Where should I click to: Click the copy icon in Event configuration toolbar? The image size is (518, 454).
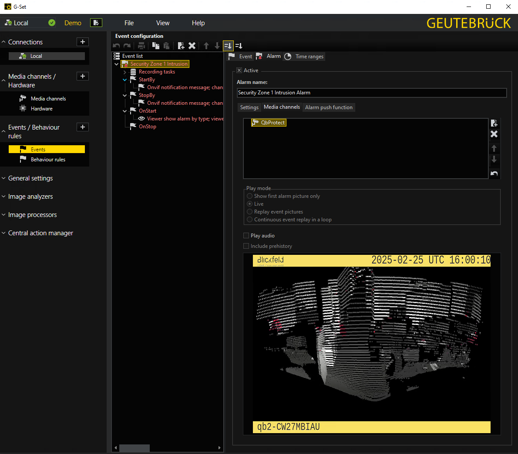pos(155,46)
